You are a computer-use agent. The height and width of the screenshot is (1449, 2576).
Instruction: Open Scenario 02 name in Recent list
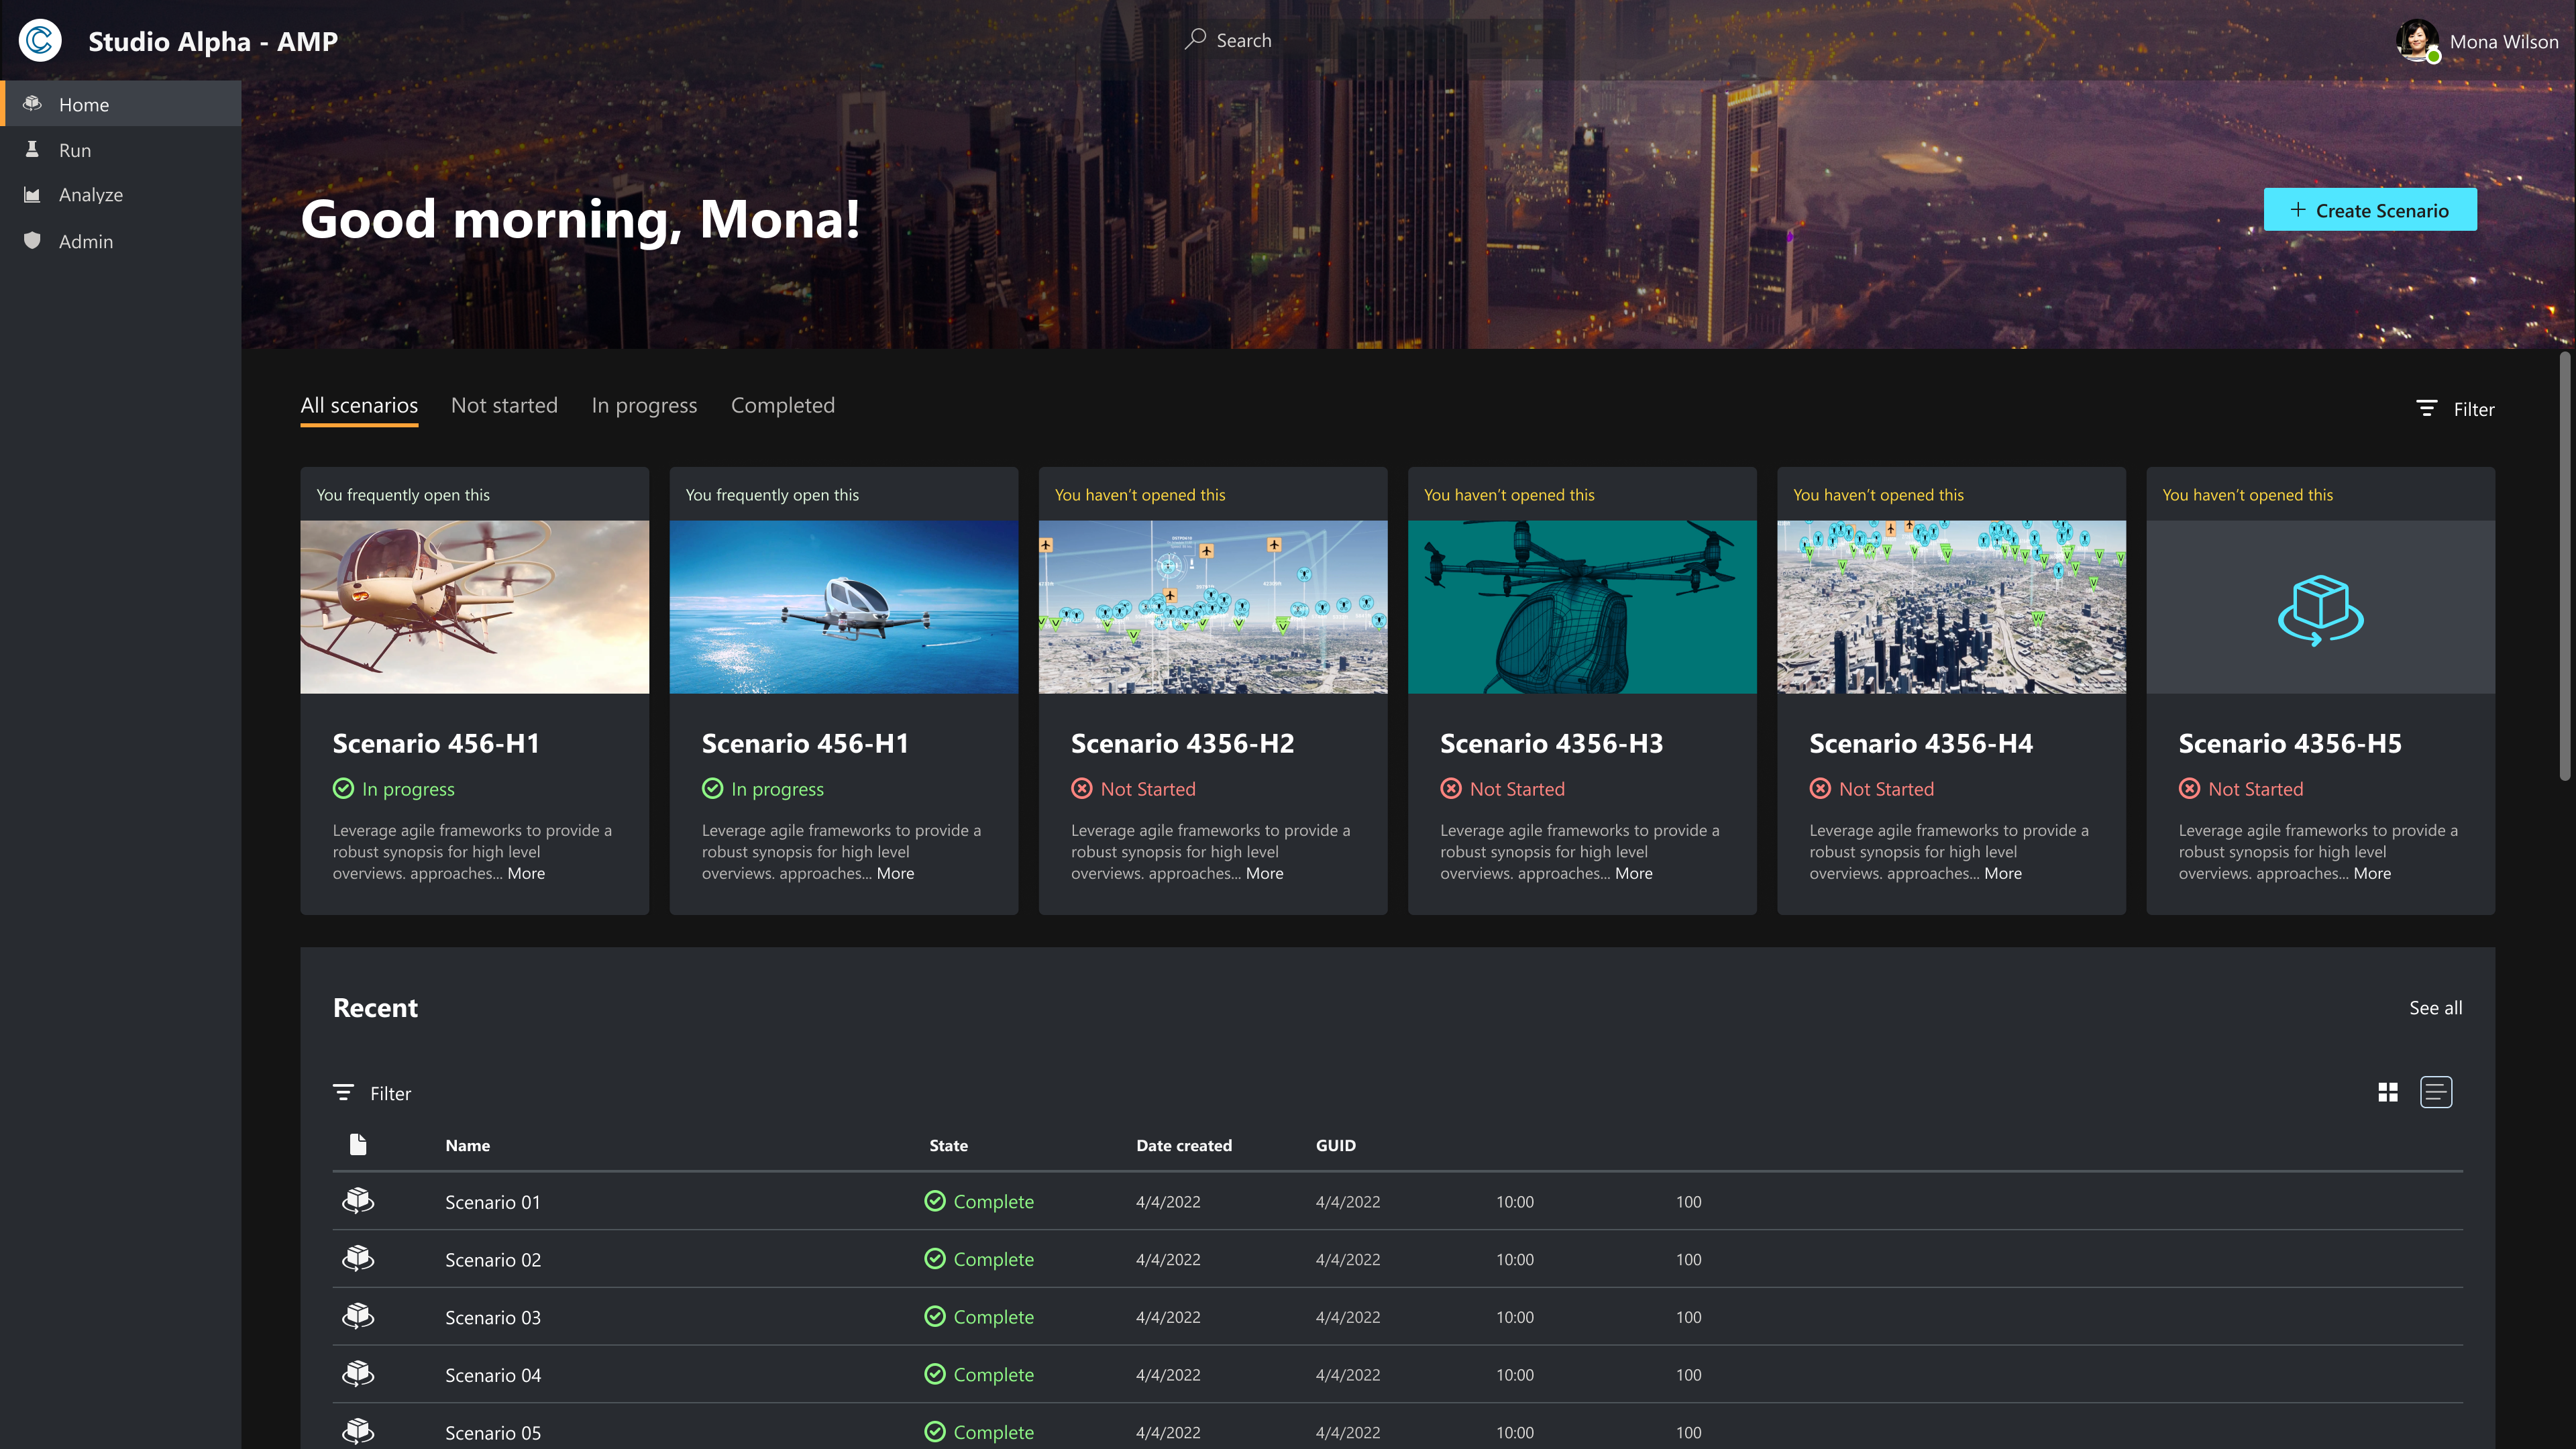coord(492,1260)
